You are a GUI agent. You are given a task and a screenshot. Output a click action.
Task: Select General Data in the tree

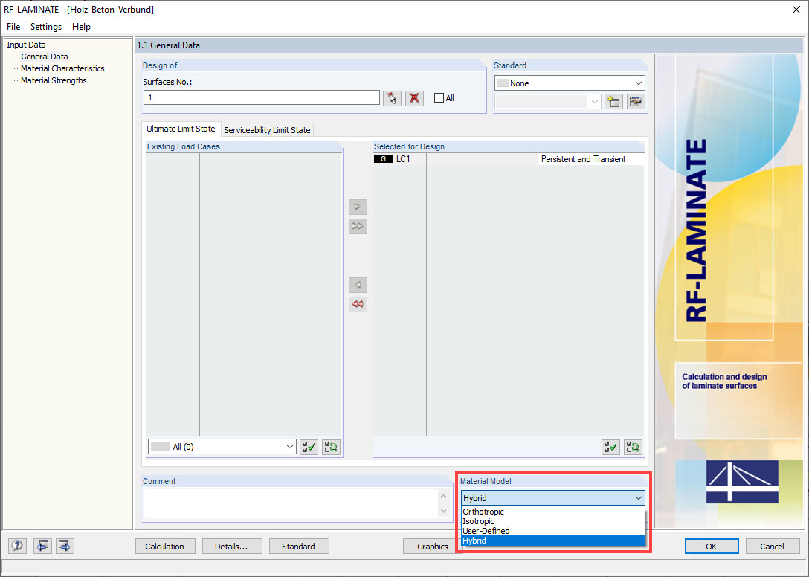45,57
